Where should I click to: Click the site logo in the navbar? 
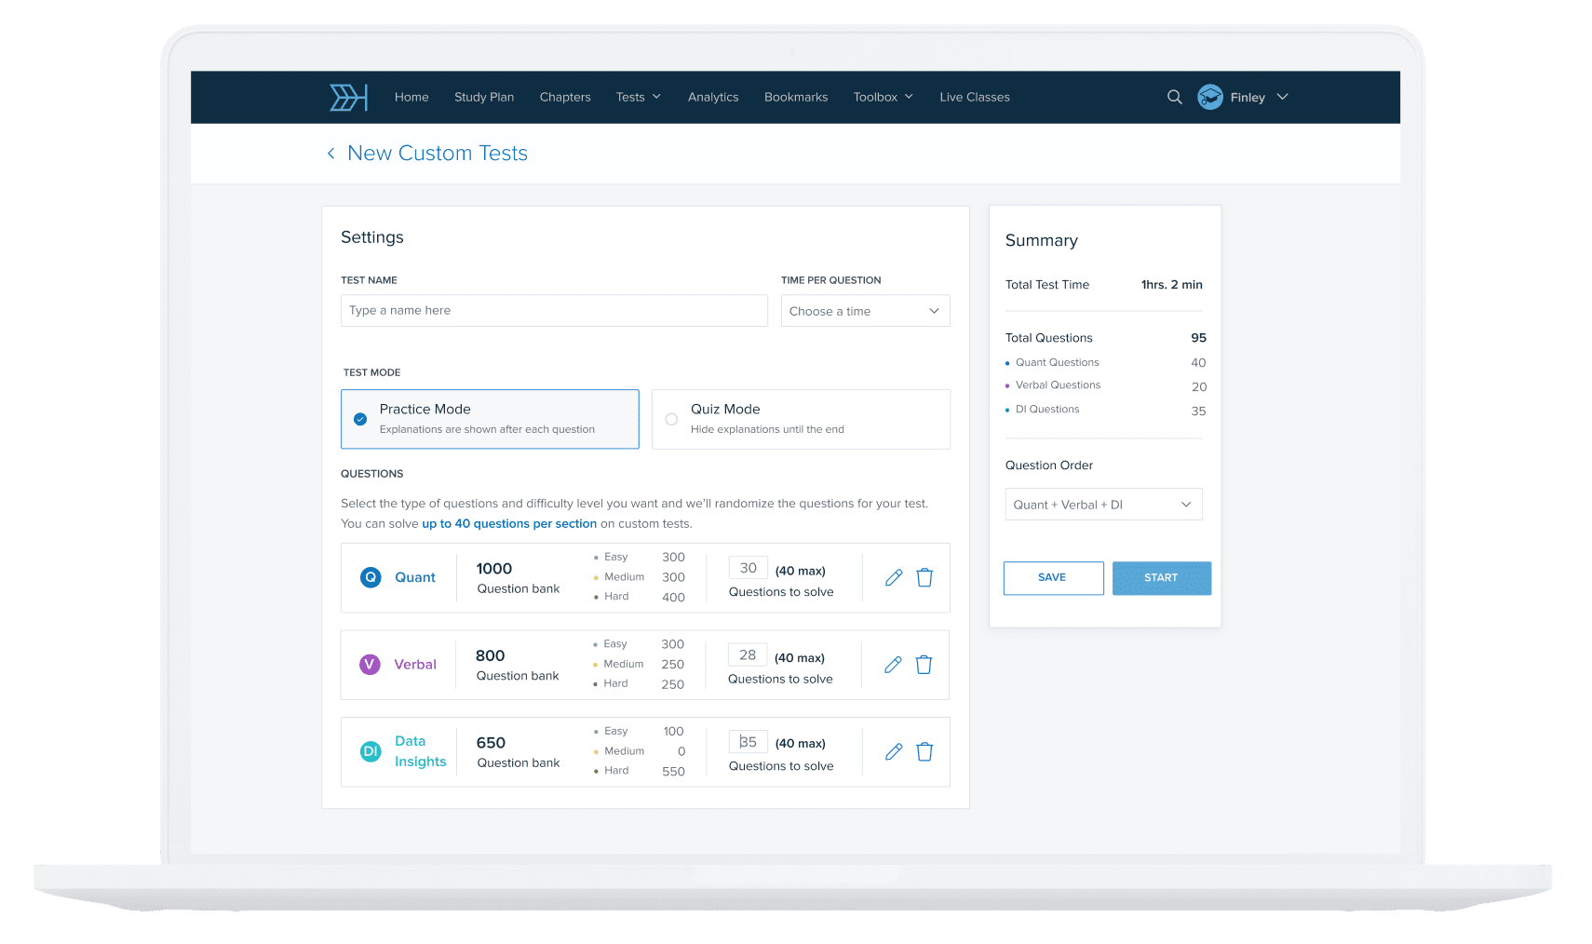[x=349, y=97]
